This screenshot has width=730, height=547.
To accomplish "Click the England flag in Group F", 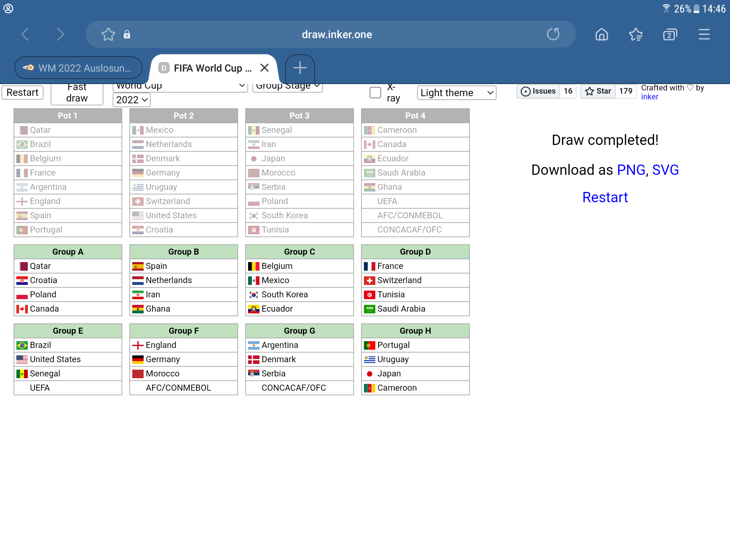I will pyautogui.click(x=138, y=345).
